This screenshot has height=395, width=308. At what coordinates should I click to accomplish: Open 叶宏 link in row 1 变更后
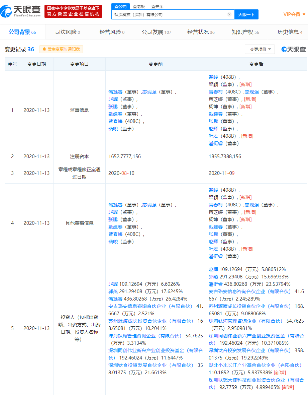[x=213, y=136]
